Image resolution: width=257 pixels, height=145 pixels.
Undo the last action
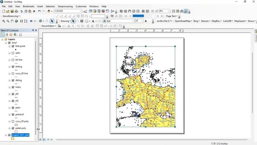pyautogui.click(x=39, y=11)
